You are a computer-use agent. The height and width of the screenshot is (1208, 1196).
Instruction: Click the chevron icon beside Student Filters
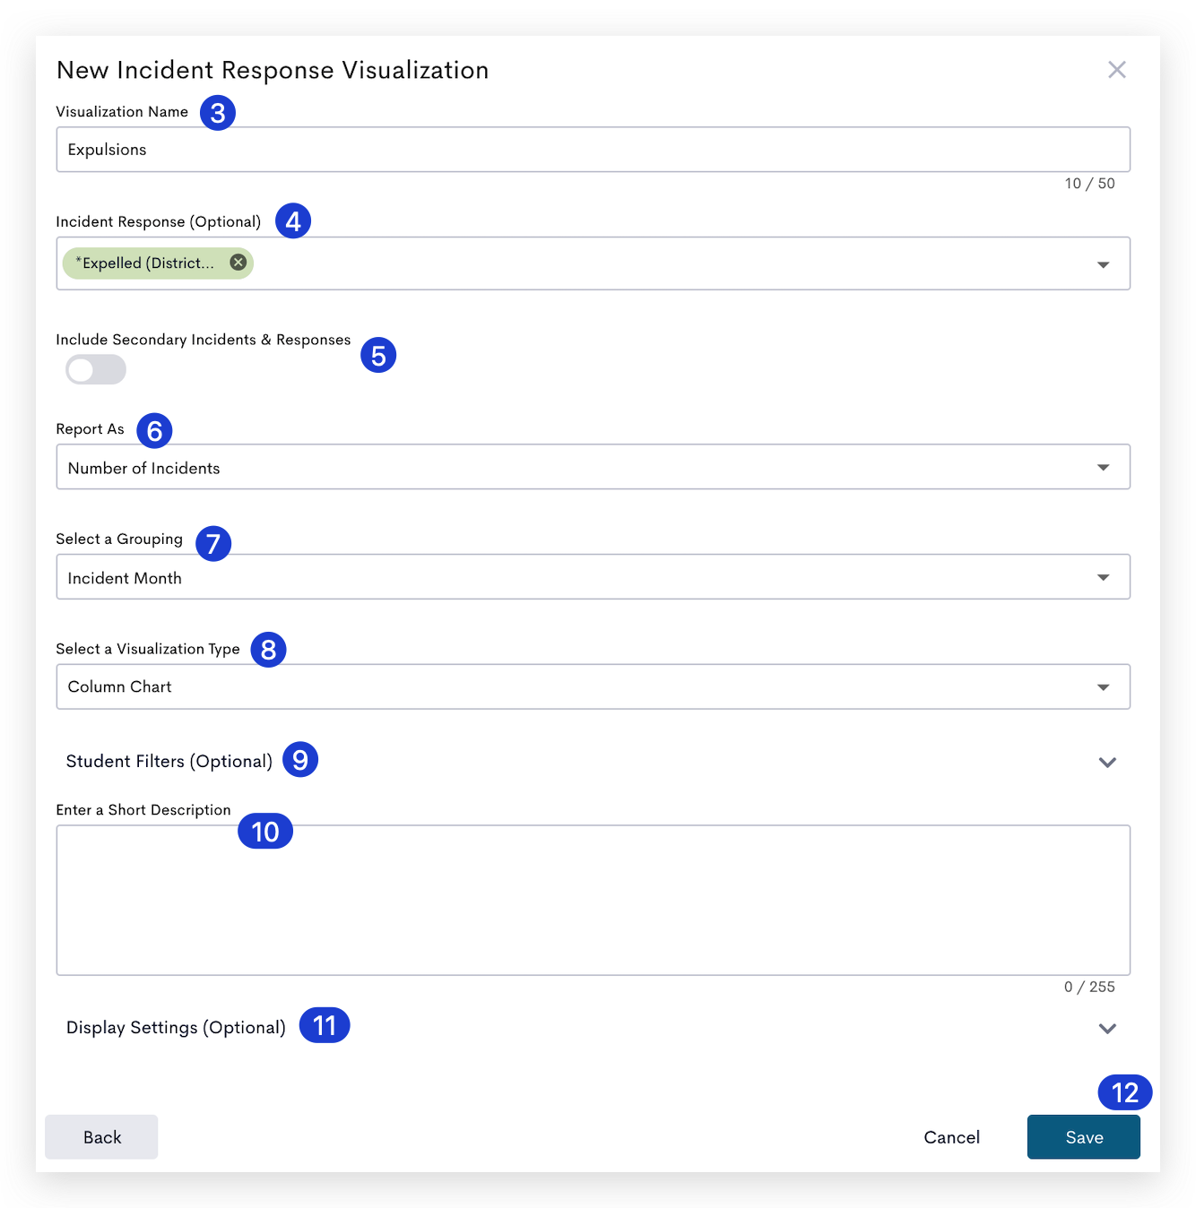click(x=1107, y=762)
